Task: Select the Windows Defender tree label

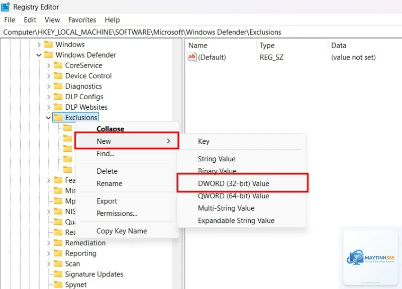Action: pyautogui.click(x=86, y=55)
